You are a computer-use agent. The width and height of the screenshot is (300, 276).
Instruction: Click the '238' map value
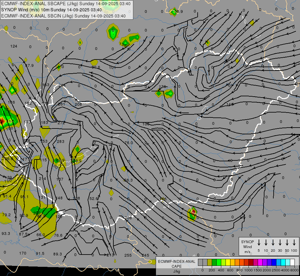point(77,198)
